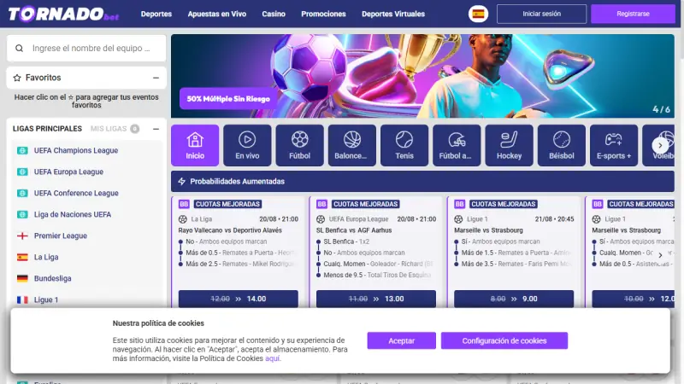Viewport: 684px width, 384px height.
Task: Select the Fútbol category icon
Action: [300, 145]
